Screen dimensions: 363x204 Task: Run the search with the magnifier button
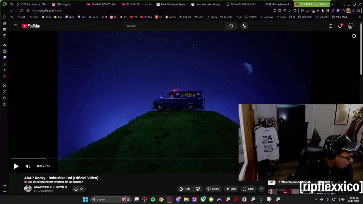pos(231,26)
